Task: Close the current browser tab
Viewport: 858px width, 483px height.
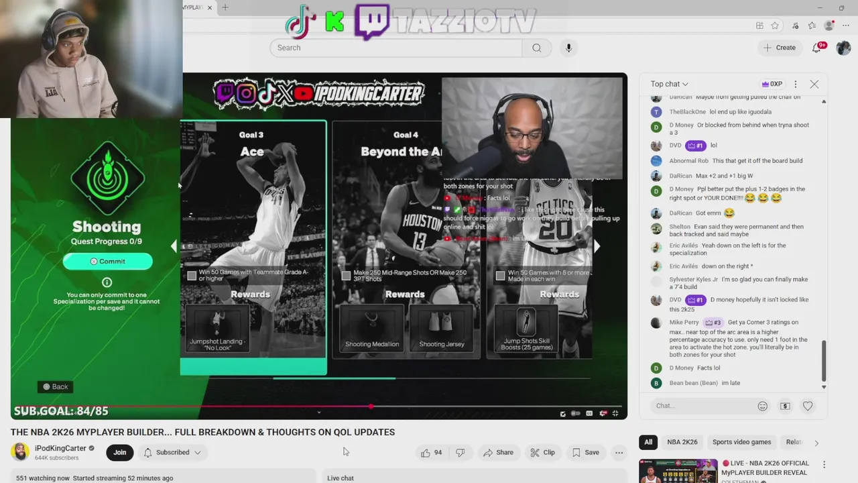Action: 209,7
